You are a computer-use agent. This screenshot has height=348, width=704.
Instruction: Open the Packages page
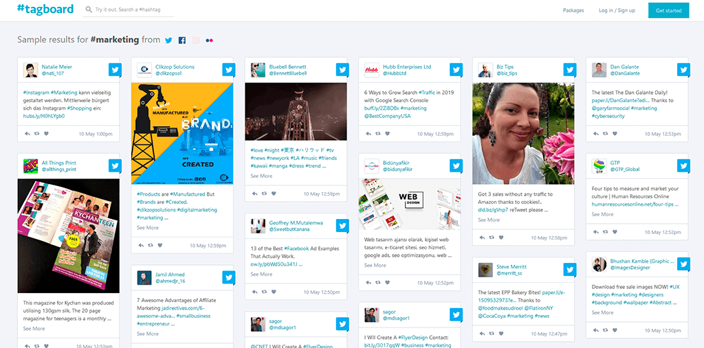point(573,10)
